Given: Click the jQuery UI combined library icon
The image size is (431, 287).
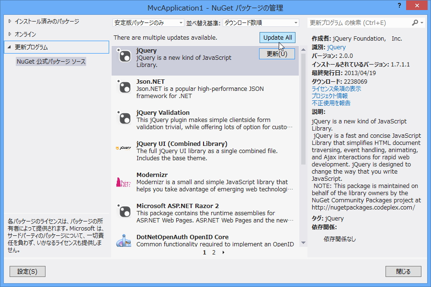Looking at the screenshot, I should pos(124,148).
